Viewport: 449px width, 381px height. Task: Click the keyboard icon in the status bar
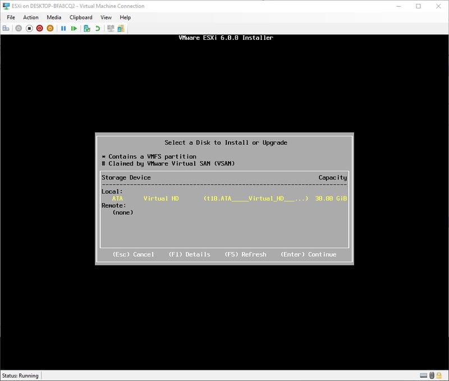click(x=423, y=375)
